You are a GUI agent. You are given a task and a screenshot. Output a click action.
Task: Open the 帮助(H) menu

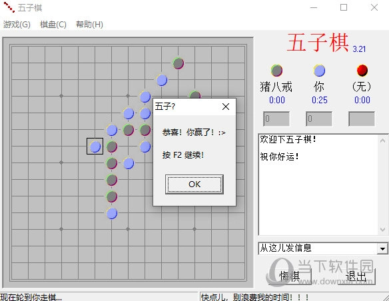click(89, 24)
